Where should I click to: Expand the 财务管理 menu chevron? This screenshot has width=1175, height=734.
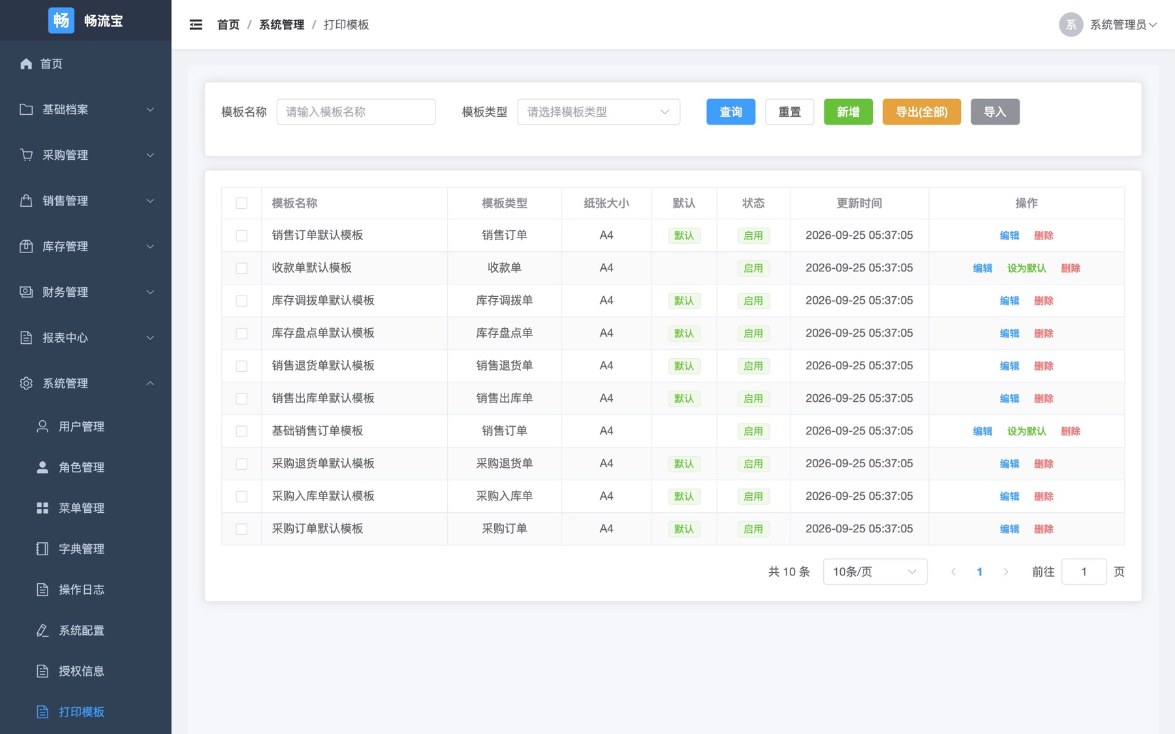tap(150, 292)
